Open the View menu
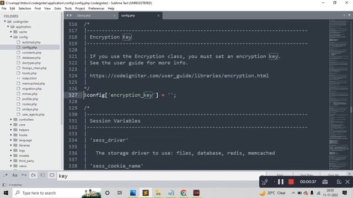This screenshot has height=198, width=353. 47,8
